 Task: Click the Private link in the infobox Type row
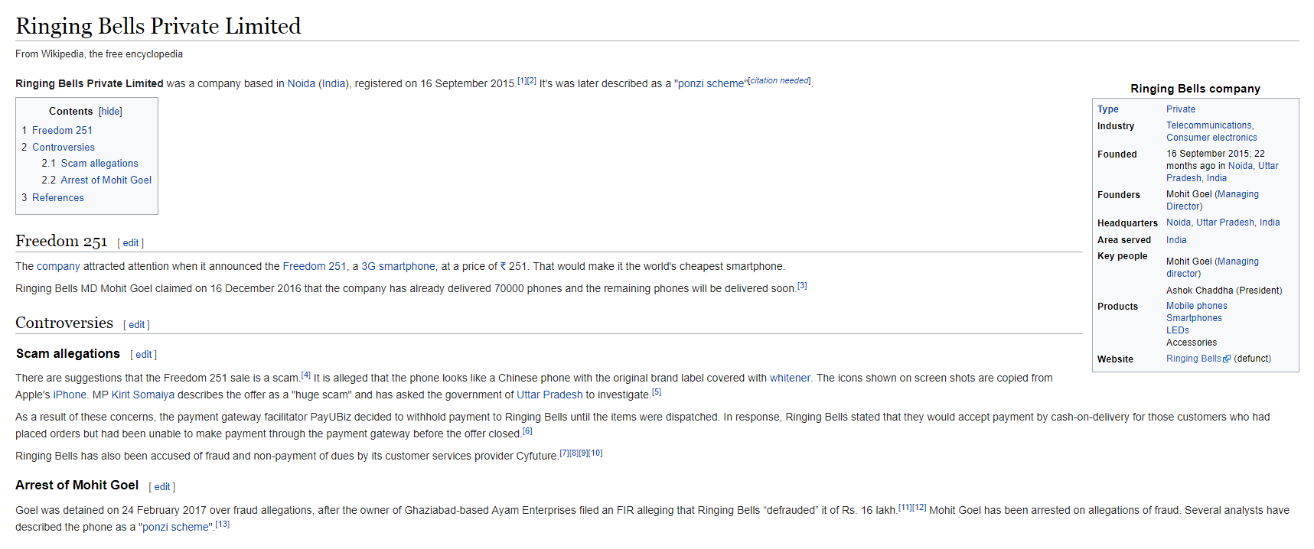(1181, 110)
